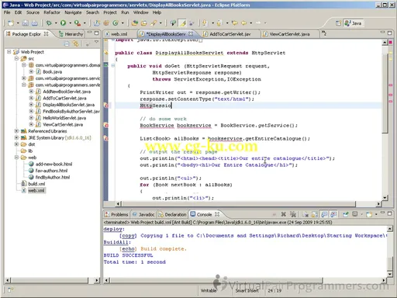Collapse the web folder node

[x=16, y=158]
